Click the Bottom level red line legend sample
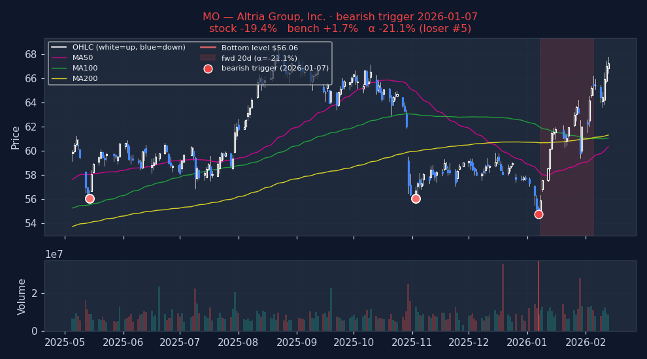 pyautogui.click(x=208, y=48)
